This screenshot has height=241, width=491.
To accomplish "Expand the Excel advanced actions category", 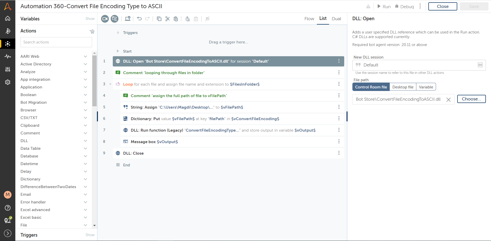I will coord(85,210).
